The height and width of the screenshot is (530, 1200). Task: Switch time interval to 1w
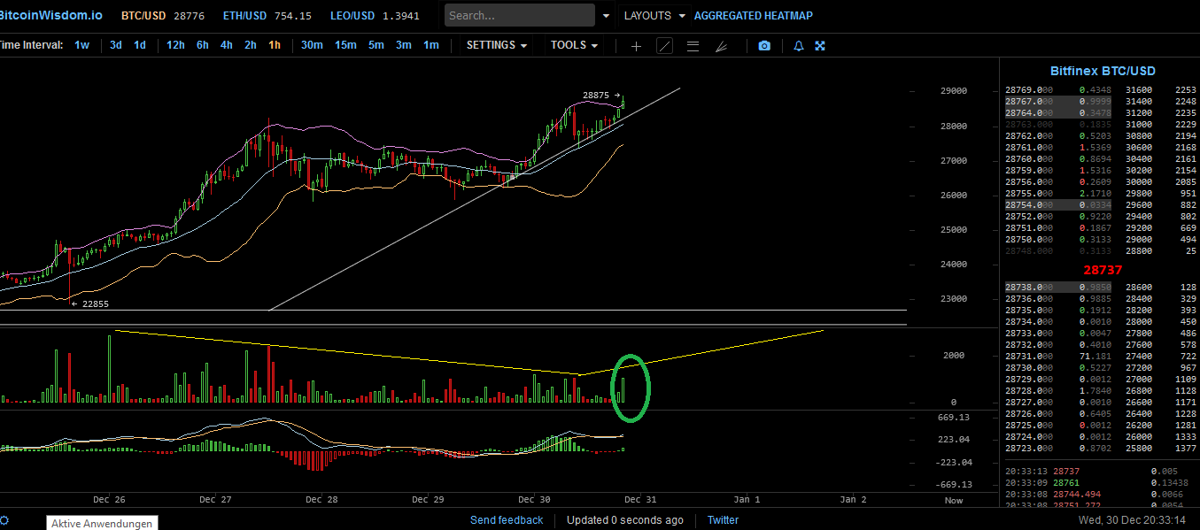pos(81,45)
